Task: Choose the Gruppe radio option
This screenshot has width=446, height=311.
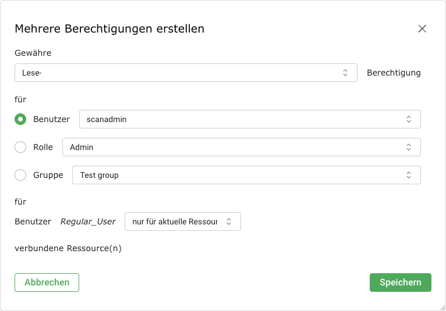Action: coord(20,175)
